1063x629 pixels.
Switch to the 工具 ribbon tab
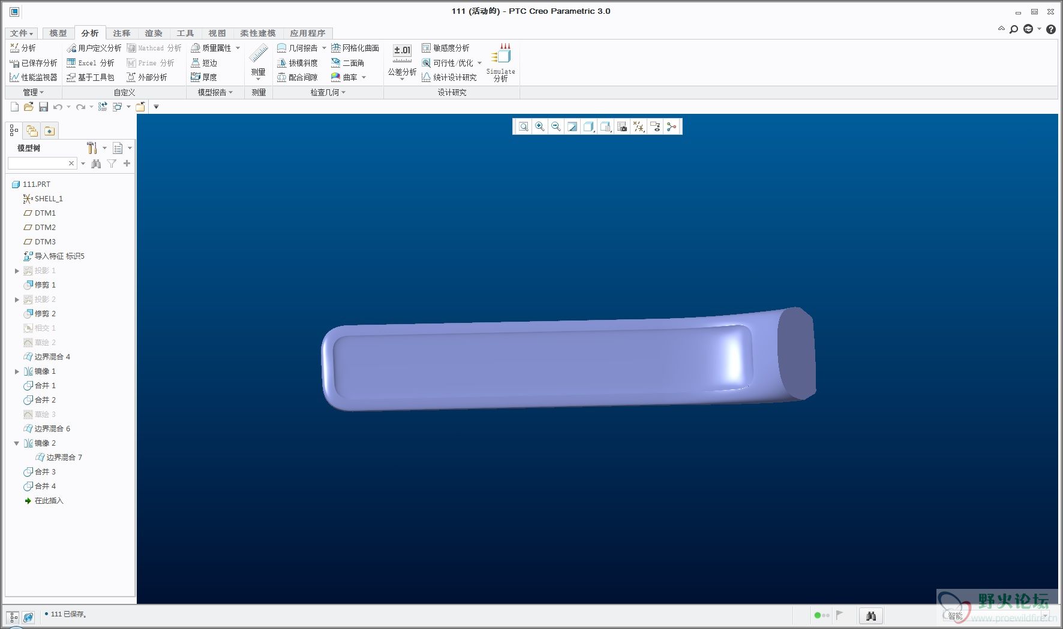tap(185, 33)
